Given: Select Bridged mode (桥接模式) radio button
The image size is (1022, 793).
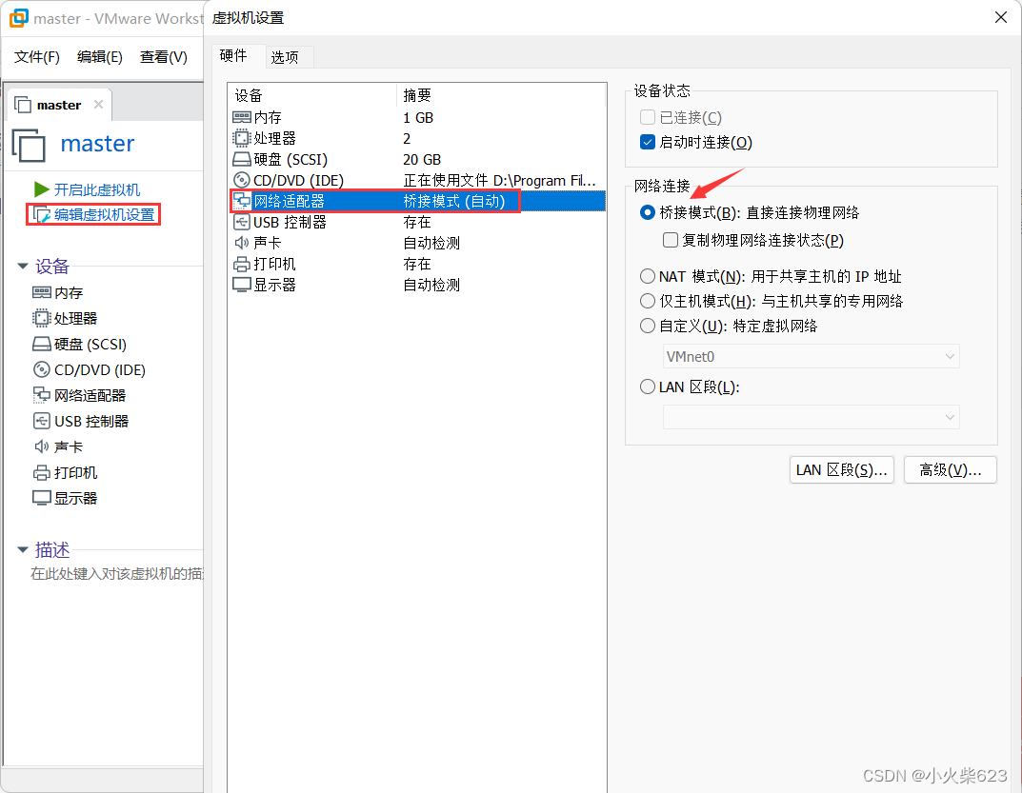Looking at the screenshot, I should 648,212.
